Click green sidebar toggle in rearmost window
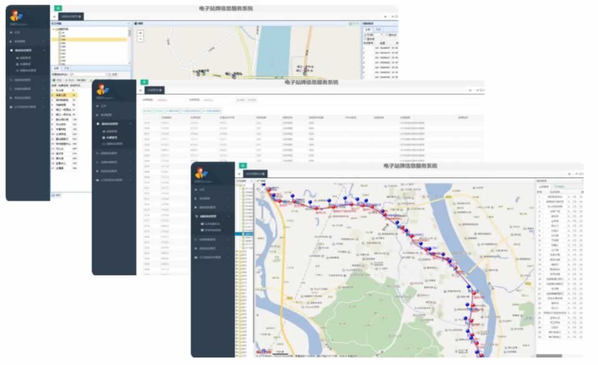598x365 pixels. (58, 8)
